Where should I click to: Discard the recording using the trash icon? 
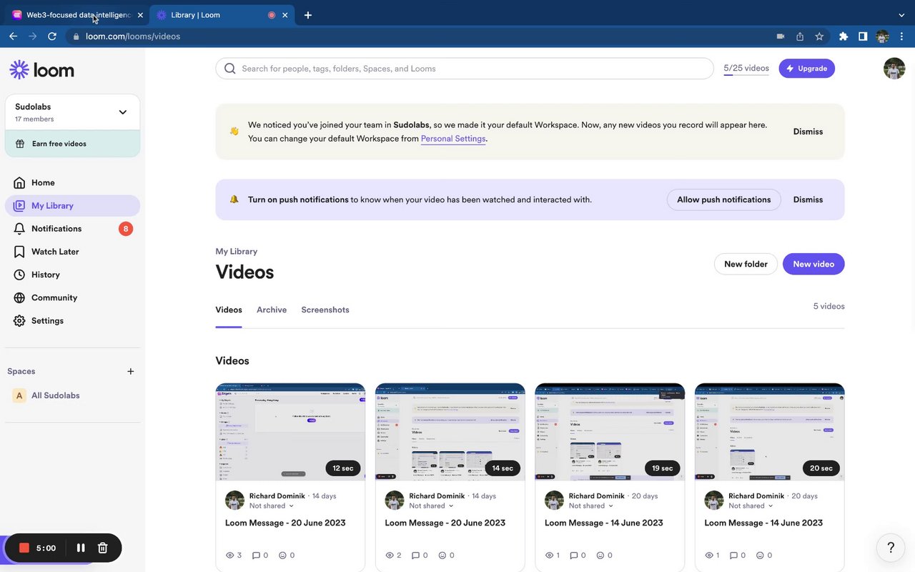tap(103, 548)
